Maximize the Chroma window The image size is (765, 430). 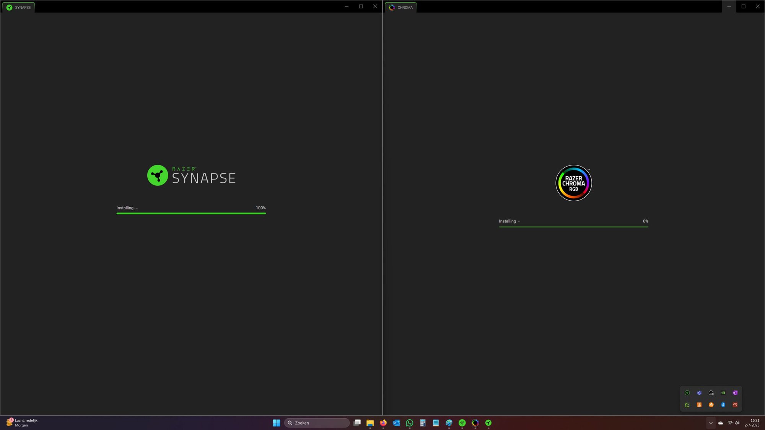744,6
